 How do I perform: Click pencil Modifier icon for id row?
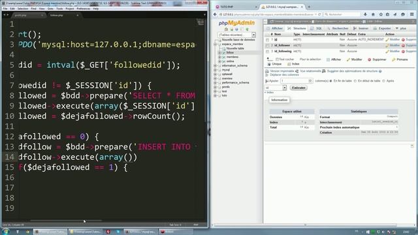(x=387, y=40)
